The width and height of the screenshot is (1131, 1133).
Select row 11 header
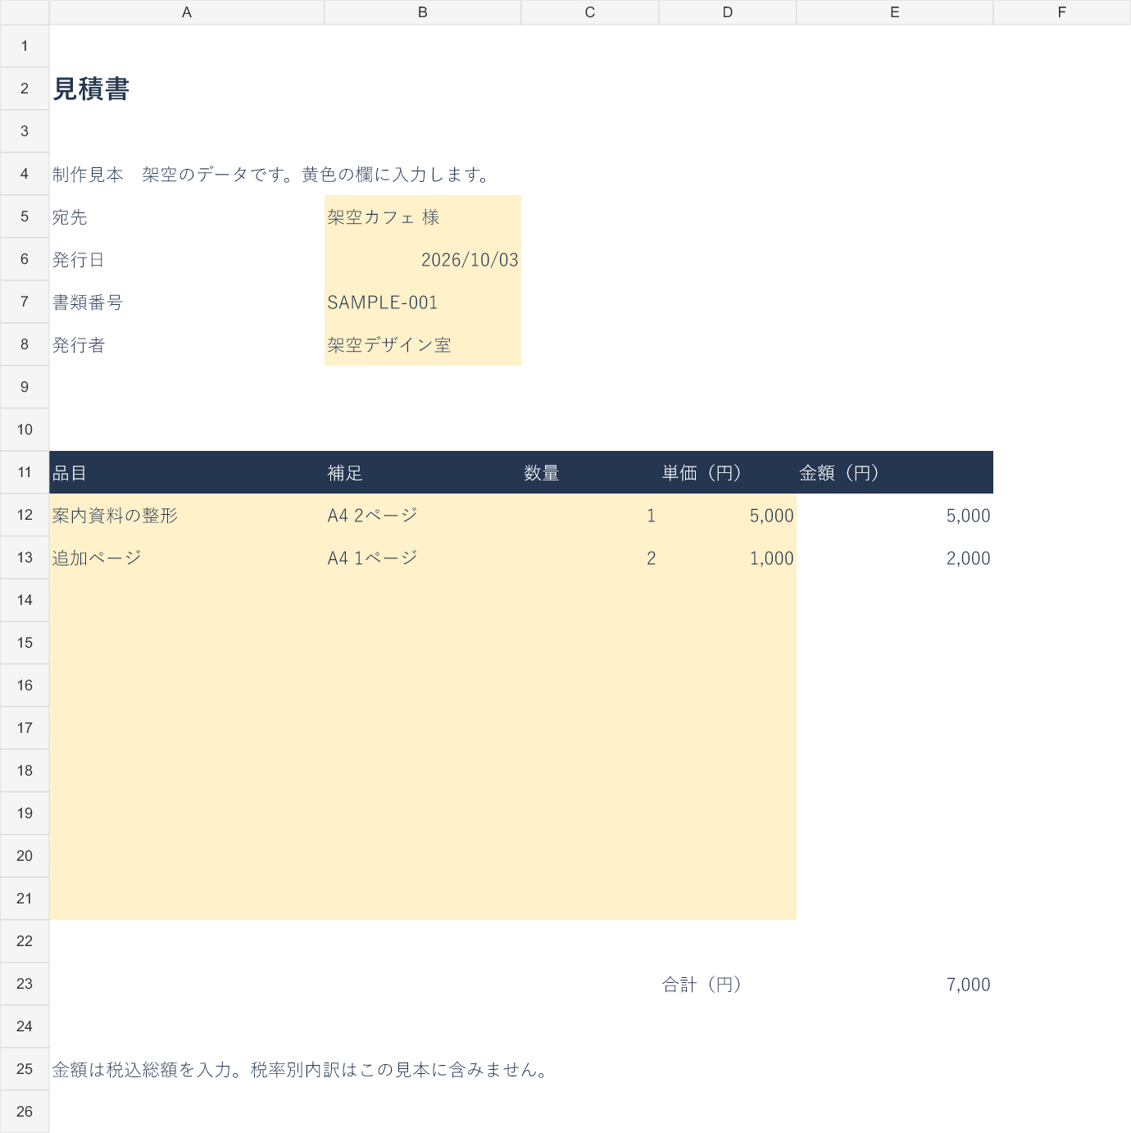[x=25, y=472]
